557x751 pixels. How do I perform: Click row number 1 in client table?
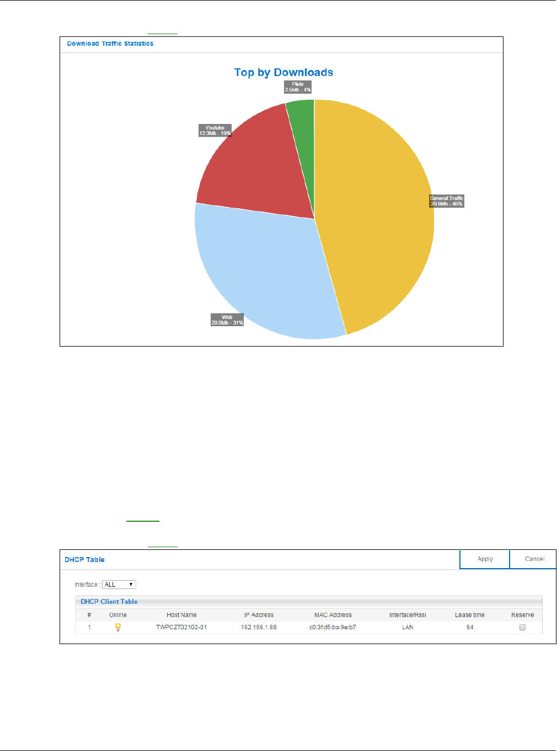coord(89,627)
